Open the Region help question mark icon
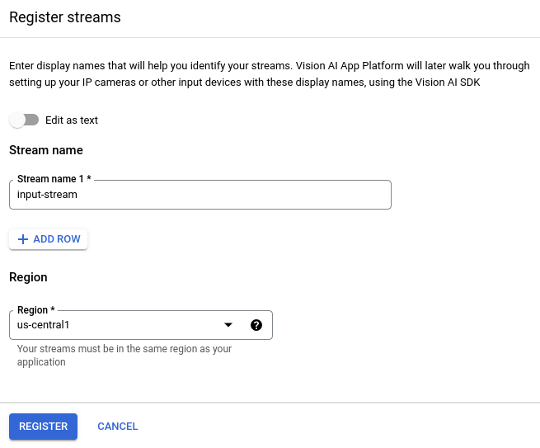The width and height of the screenshot is (540, 448). tap(256, 325)
